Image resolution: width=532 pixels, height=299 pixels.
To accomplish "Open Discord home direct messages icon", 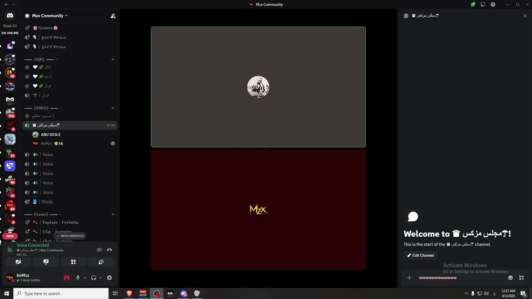I will 10,15.
